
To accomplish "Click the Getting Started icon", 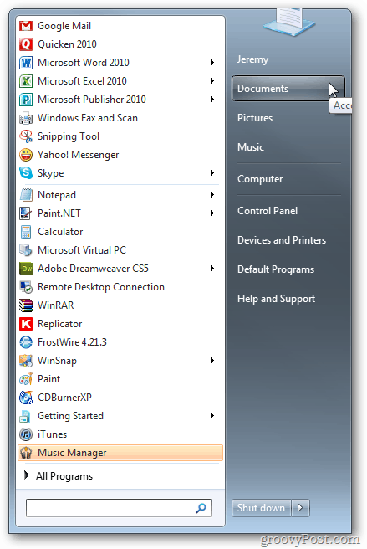I will [x=26, y=416].
